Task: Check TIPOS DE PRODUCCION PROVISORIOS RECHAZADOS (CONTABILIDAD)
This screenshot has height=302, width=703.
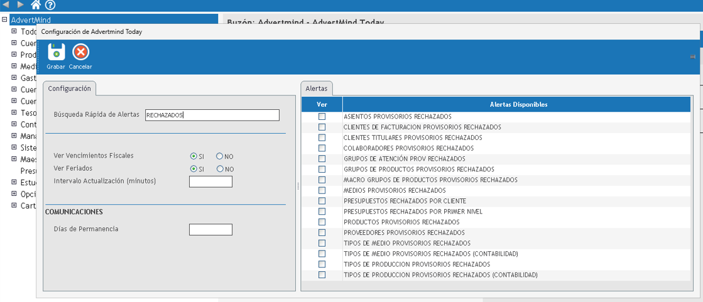Action: (x=322, y=274)
